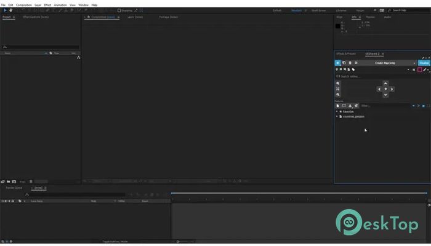Pan the map left with the arrow

[x=379, y=89]
